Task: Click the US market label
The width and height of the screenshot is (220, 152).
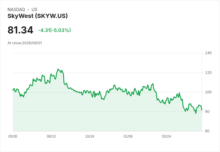Action: tap(34, 10)
